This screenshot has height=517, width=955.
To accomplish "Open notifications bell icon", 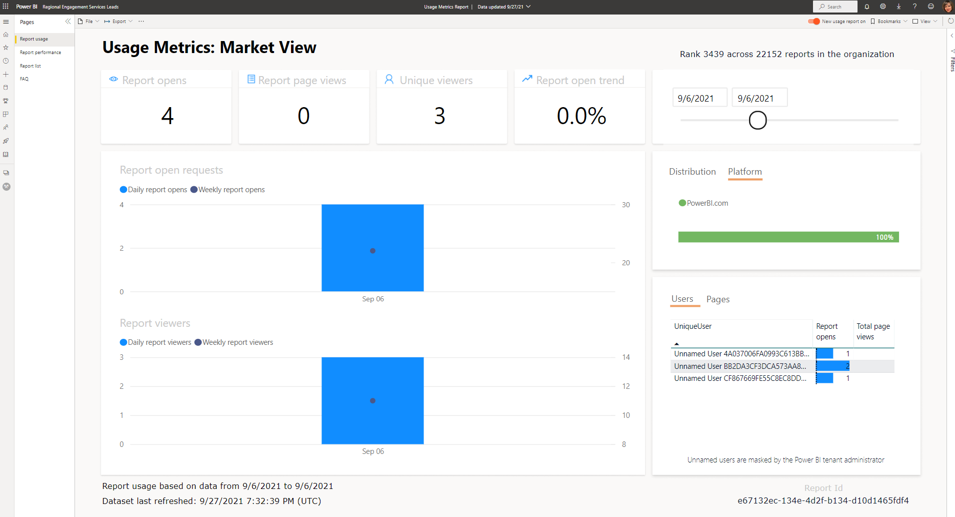I will pos(867,7).
